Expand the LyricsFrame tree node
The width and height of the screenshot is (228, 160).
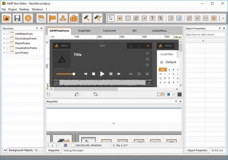(x=4, y=52)
